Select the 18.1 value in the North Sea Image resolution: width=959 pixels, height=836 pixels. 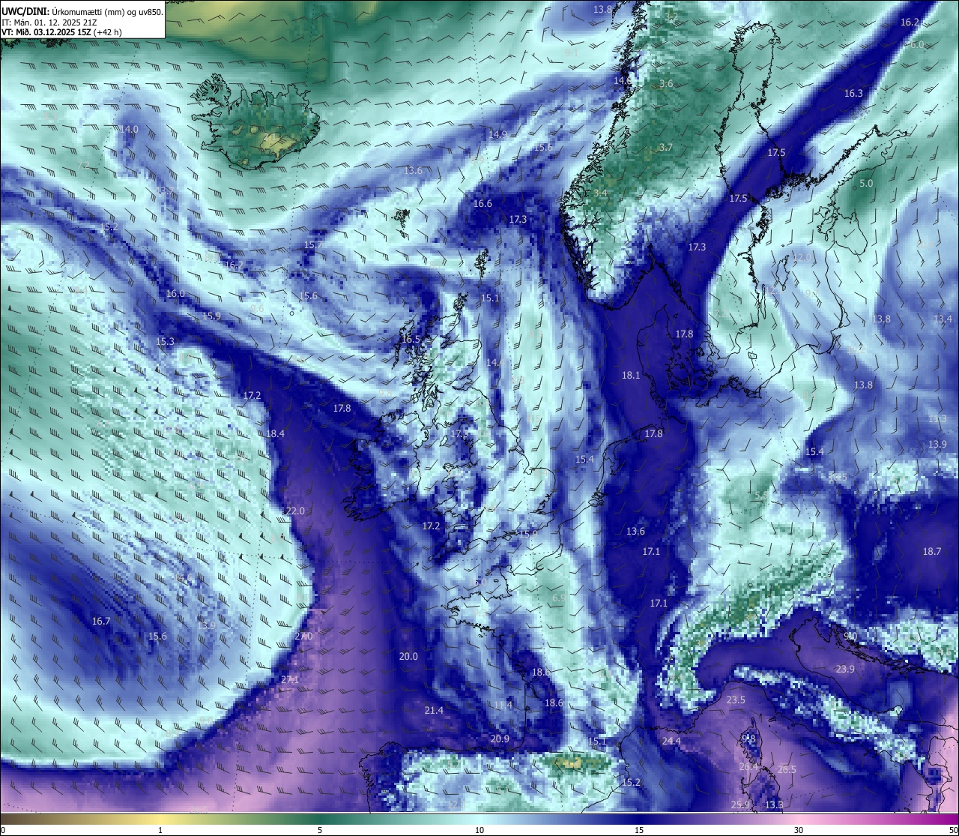631,375
